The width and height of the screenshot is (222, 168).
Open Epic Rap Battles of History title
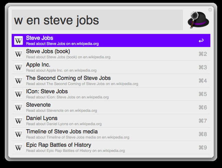[x=59, y=145]
